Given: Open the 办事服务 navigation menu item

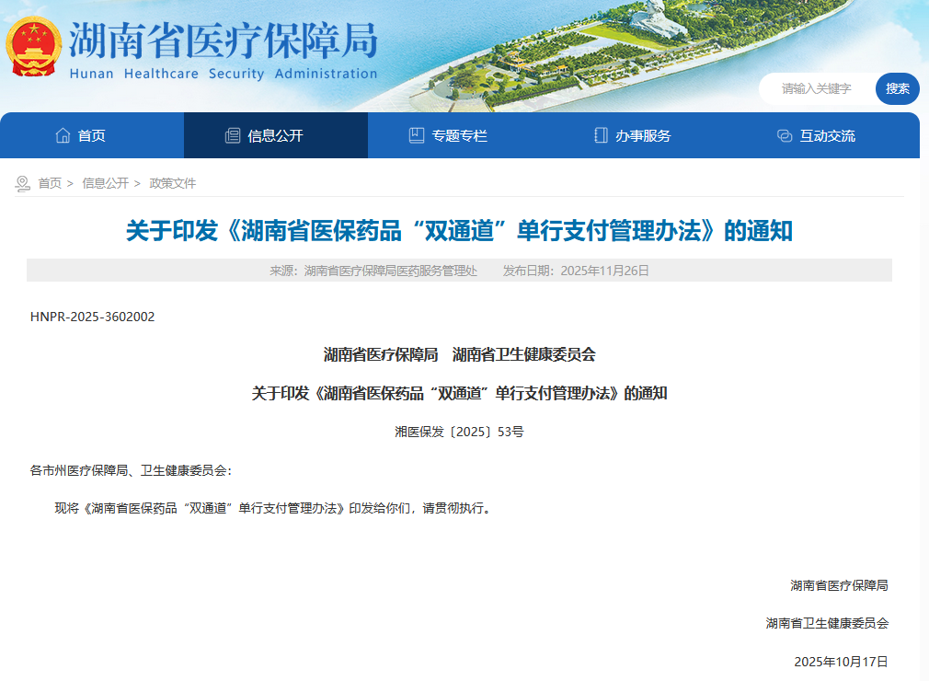Looking at the screenshot, I should 643,135.
